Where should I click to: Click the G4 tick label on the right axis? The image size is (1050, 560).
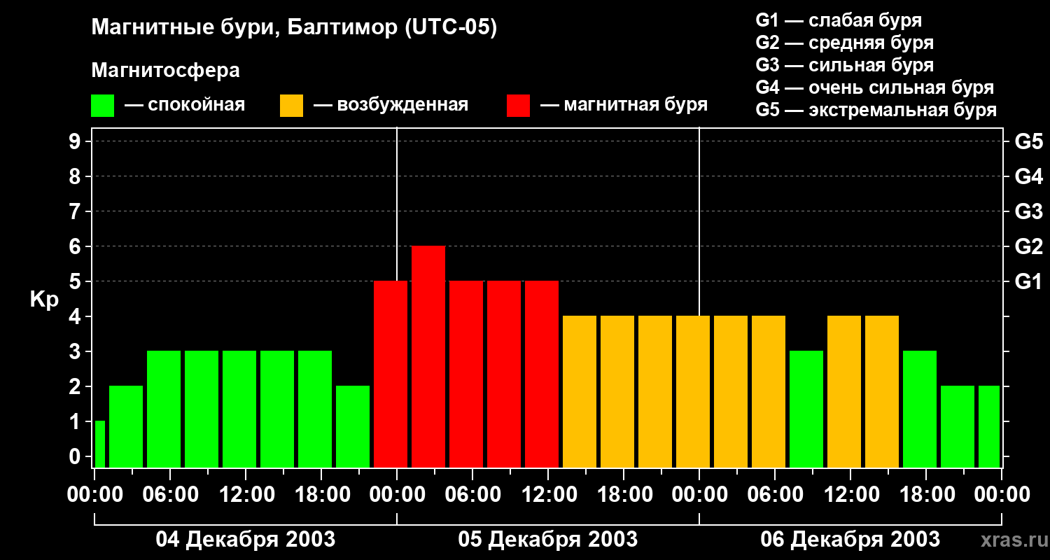[1028, 176]
